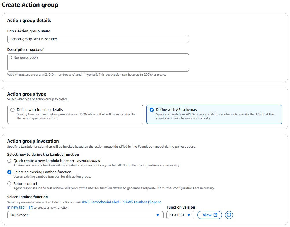The width and height of the screenshot is (290, 227).
Task: Click into the Description text area
Action: (98, 63)
